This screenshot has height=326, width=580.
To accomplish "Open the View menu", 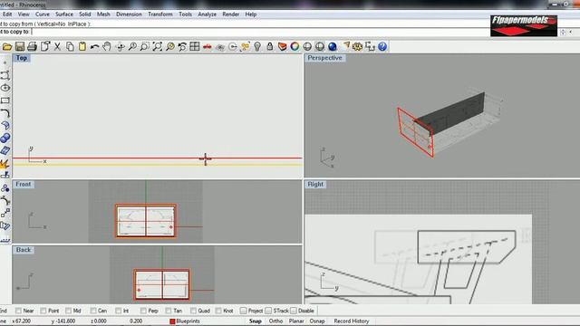I will 24,14.
